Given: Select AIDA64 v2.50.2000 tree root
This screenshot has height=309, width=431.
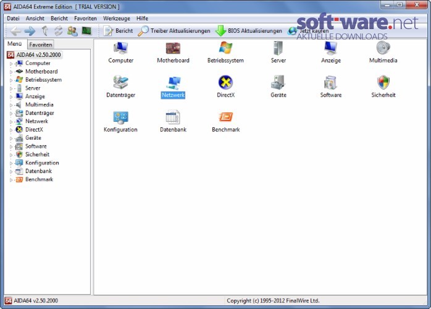Looking at the screenshot, I should (38, 55).
